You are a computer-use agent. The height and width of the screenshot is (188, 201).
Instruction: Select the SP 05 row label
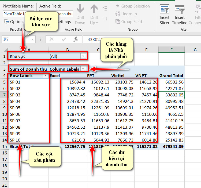pyautogui.click(x=29, y=108)
